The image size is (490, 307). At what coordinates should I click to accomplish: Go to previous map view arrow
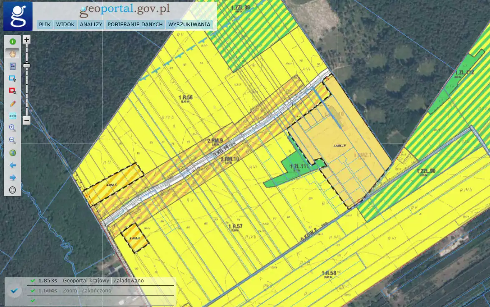click(x=13, y=166)
